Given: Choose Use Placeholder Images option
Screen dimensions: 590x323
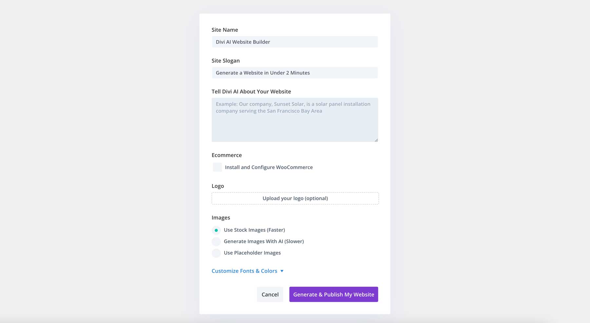Looking at the screenshot, I should [216, 253].
